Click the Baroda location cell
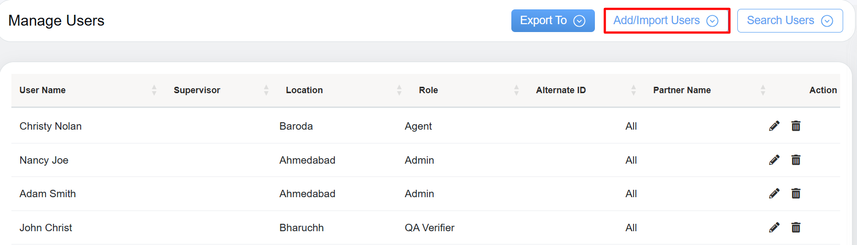 (296, 126)
